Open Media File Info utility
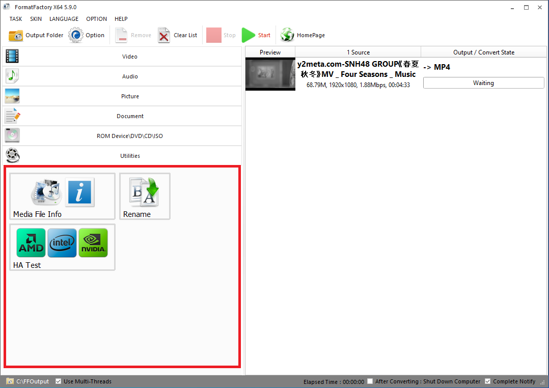 click(62, 196)
